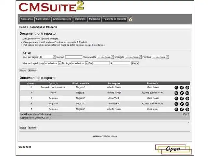Viewport: 208px width, 156px height.
Task: Click top Nuovo button
Action: 23,71
